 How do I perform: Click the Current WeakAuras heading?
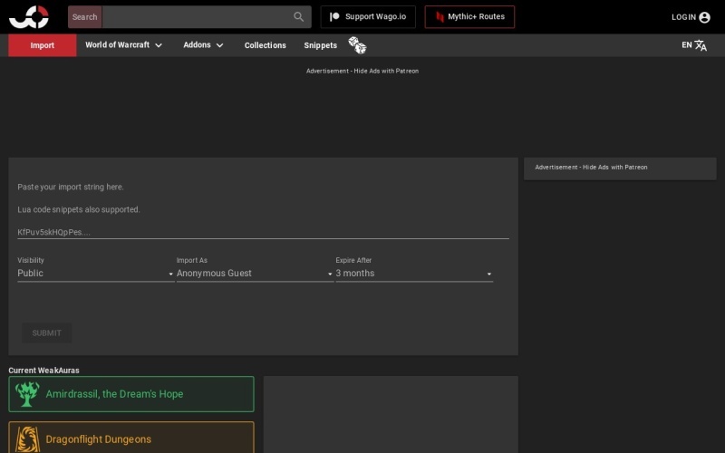[43, 371]
